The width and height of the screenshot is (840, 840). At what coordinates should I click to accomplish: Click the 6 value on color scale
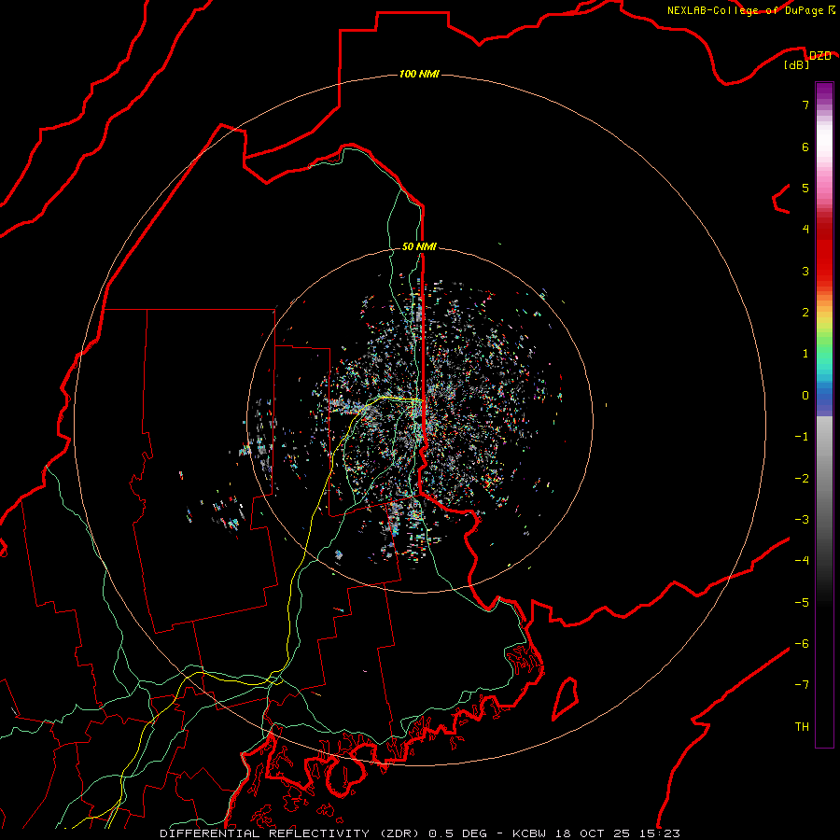805,147
